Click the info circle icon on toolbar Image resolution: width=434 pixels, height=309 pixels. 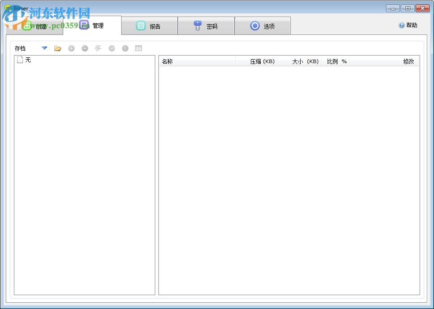(125, 48)
